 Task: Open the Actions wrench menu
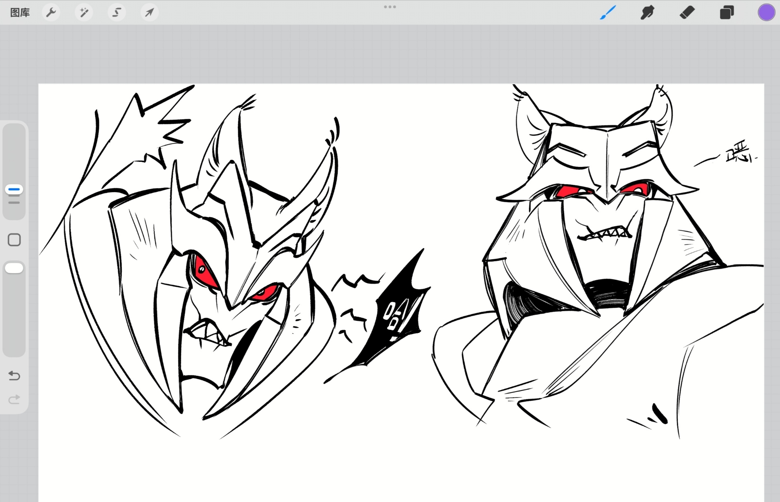click(x=51, y=12)
